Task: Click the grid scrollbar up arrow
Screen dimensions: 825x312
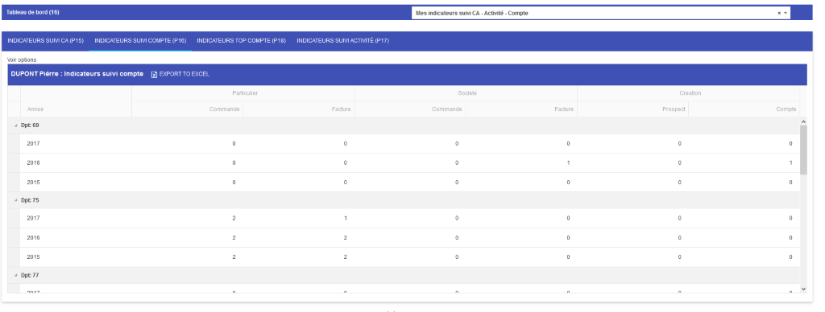Action: [803, 122]
